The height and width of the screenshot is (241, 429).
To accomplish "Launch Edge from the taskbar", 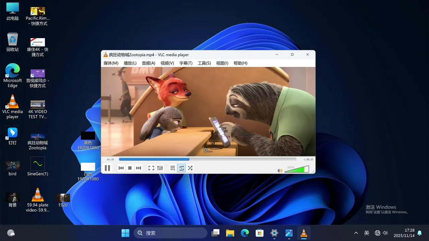I will 245,233.
